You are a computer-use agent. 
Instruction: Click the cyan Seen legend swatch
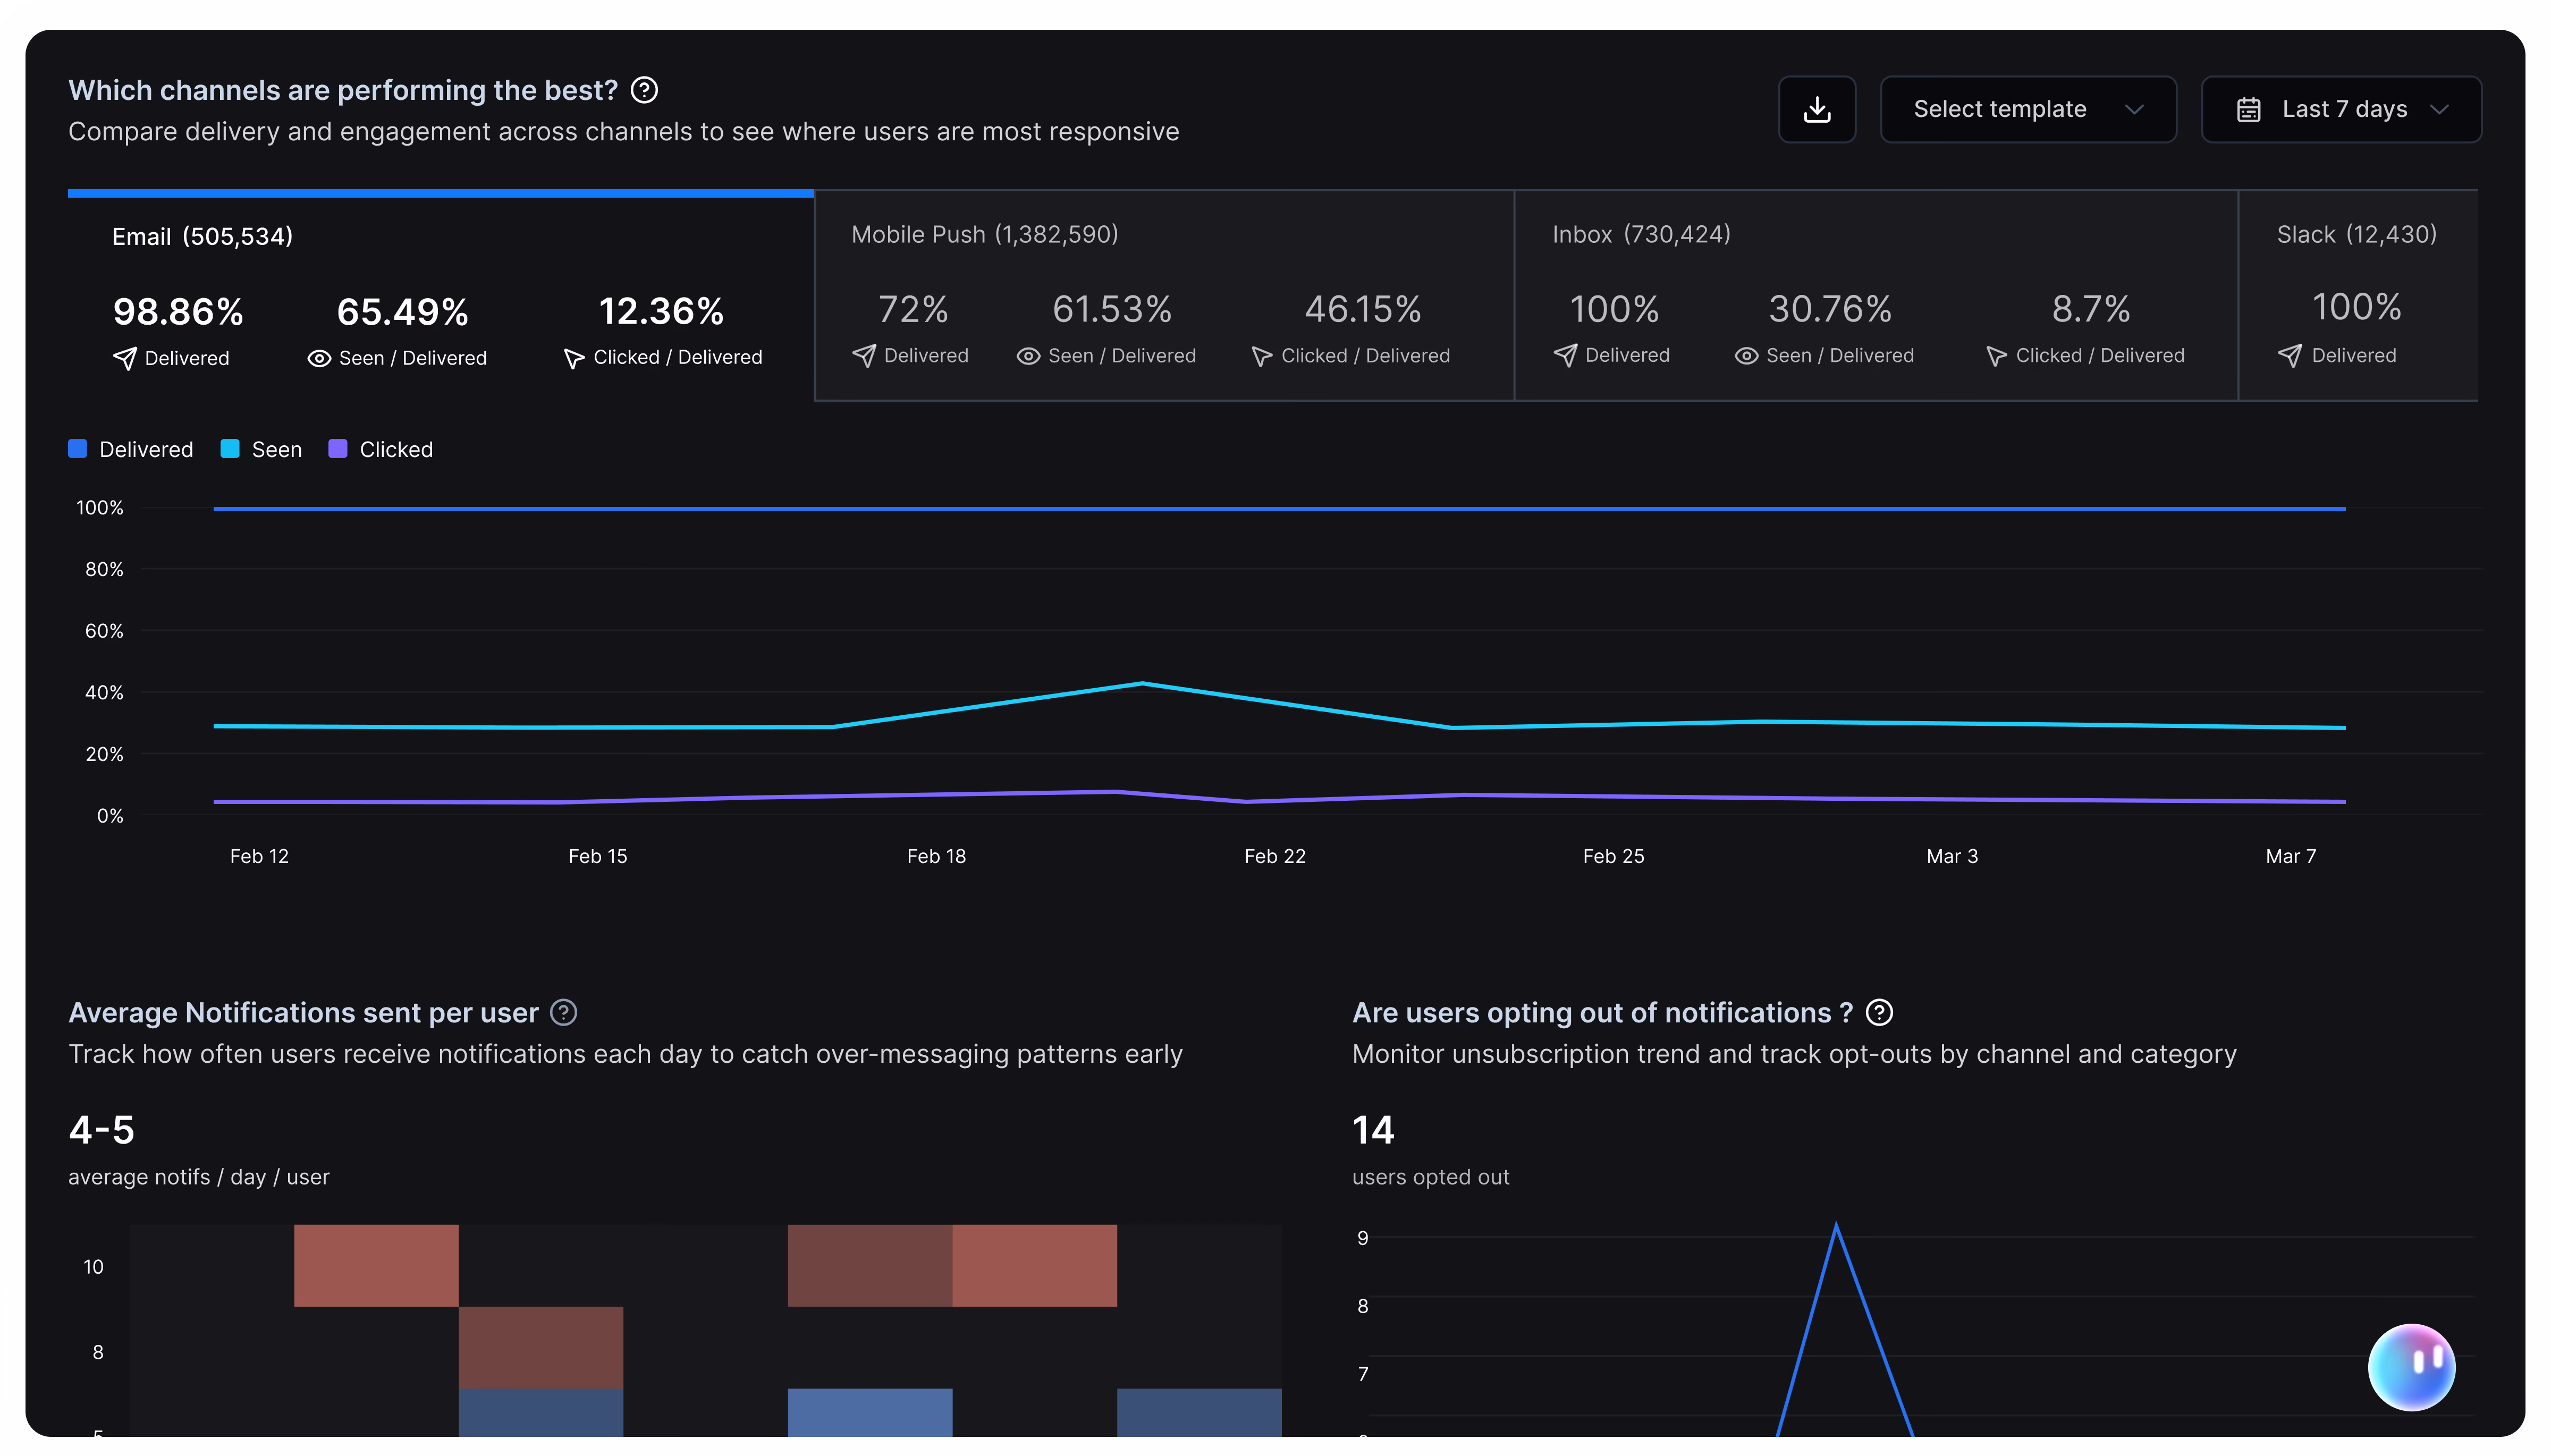point(230,449)
